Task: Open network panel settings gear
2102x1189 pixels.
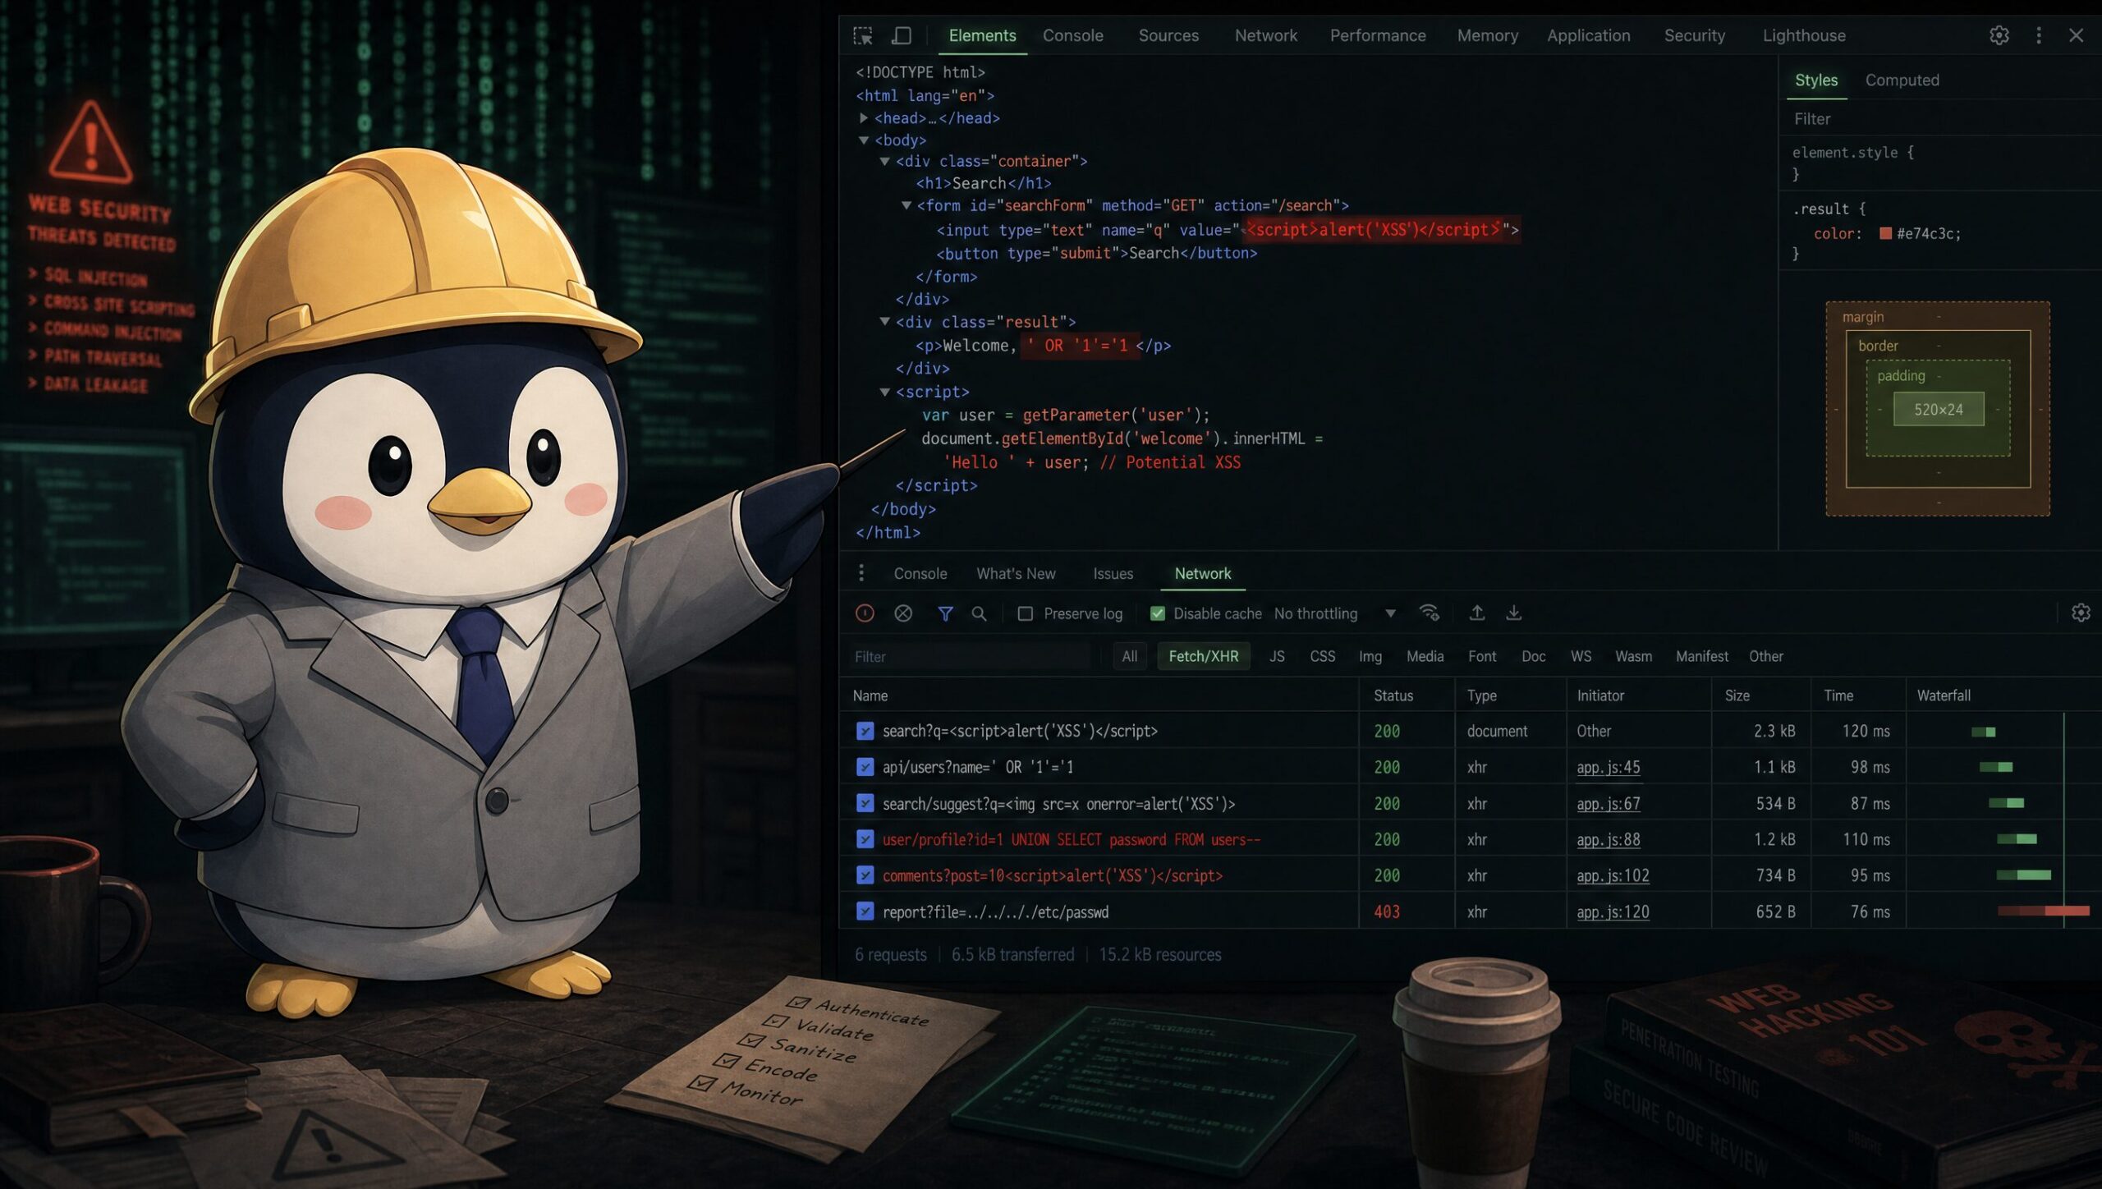Action: (x=2081, y=613)
